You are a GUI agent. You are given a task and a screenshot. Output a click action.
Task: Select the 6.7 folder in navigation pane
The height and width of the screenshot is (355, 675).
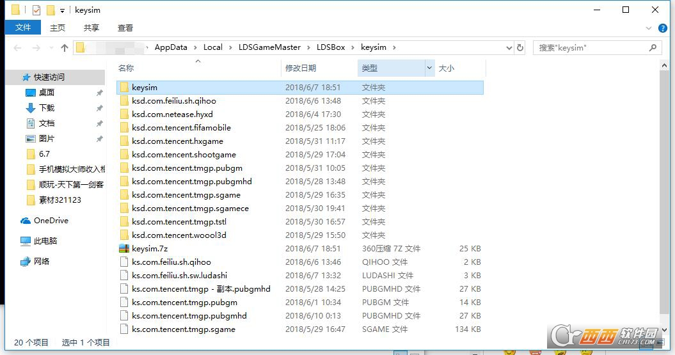coord(44,154)
